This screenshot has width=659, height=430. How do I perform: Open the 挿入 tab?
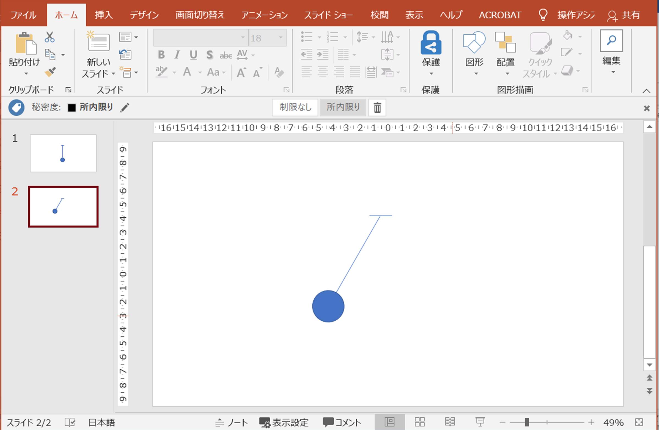104,15
